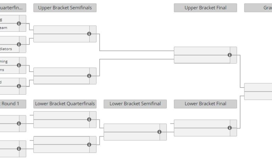Image resolution: width=272 pixels, height=161 pixels.
Task: Open info for top Upper Bracket Semifinals match
Action: pyautogui.click(x=89, y=34)
